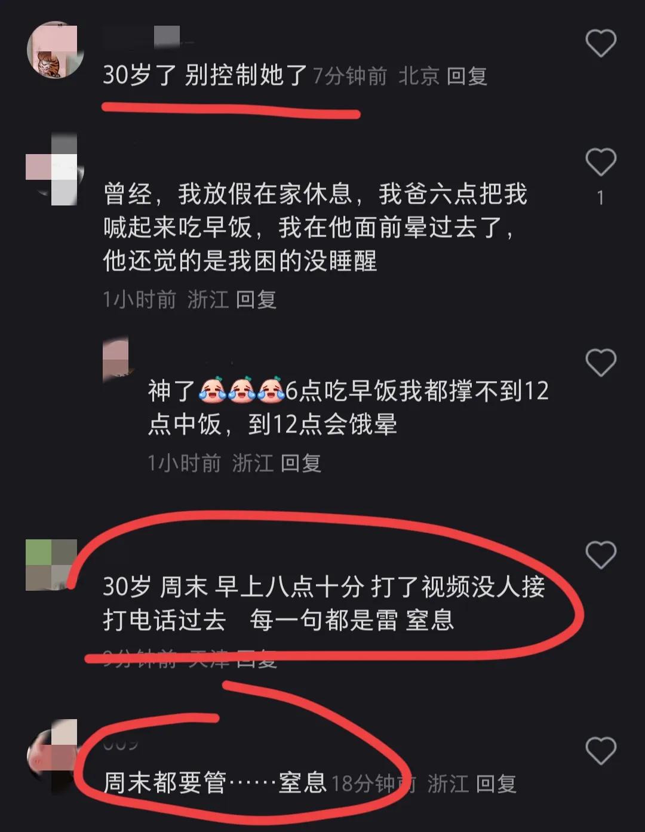Image resolution: width=645 pixels, height=832 pixels.
Task: Reply to the '曾经，我放假在家休息' comment
Action: pos(256,299)
